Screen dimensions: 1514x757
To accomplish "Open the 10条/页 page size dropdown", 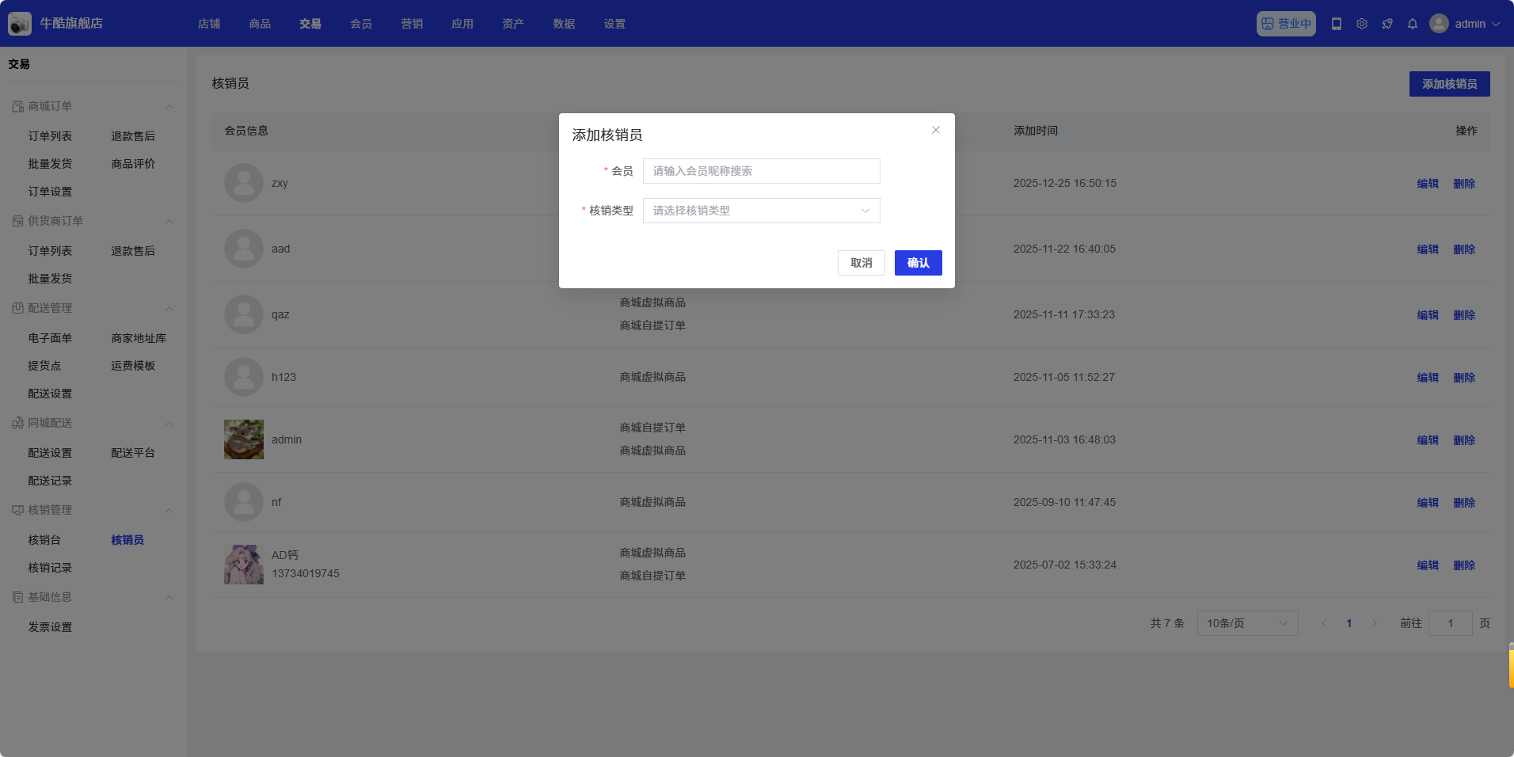I will (1247, 623).
